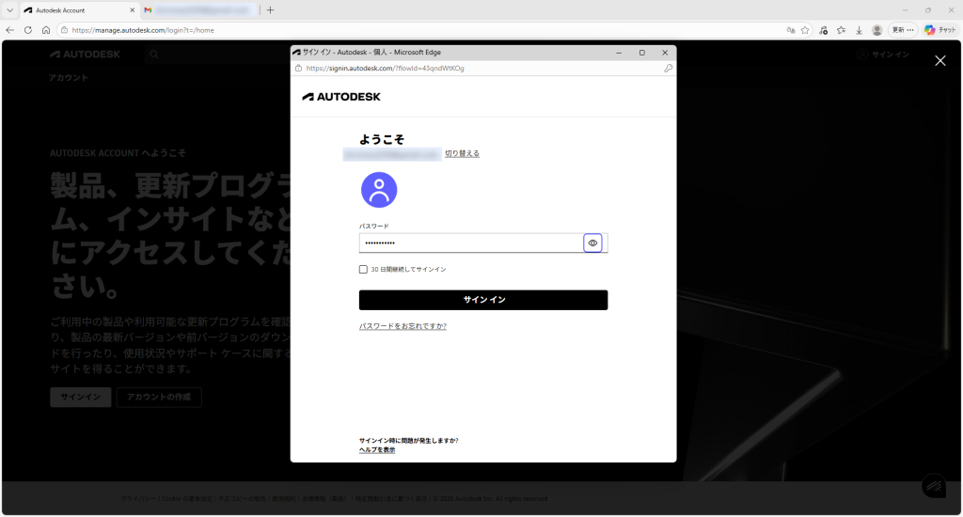963x517 pixels.
Task: Focus the パスワード input field
Action: pos(470,243)
